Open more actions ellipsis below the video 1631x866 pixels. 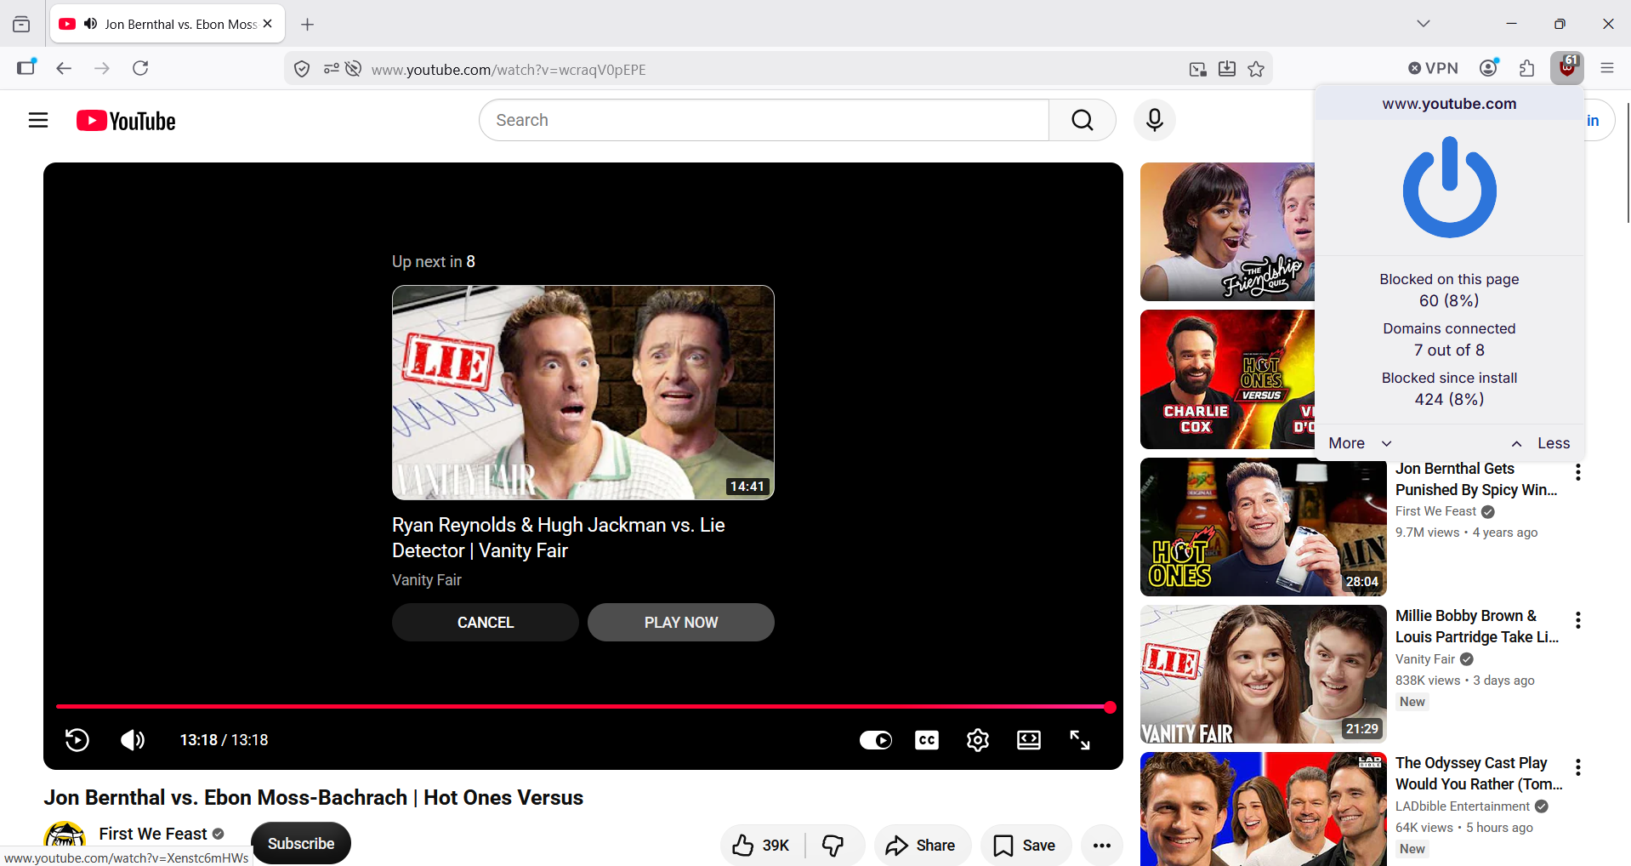(x=1102, y=845)
